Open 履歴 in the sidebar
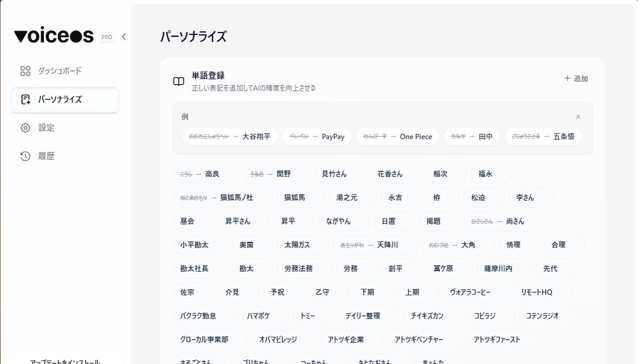The height and width of the screenshot is (364, 638). pos(65,156)
